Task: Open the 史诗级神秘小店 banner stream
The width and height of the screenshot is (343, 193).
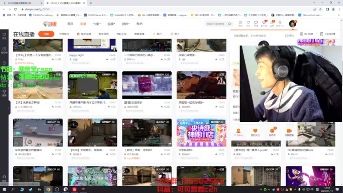Action: 202,133
